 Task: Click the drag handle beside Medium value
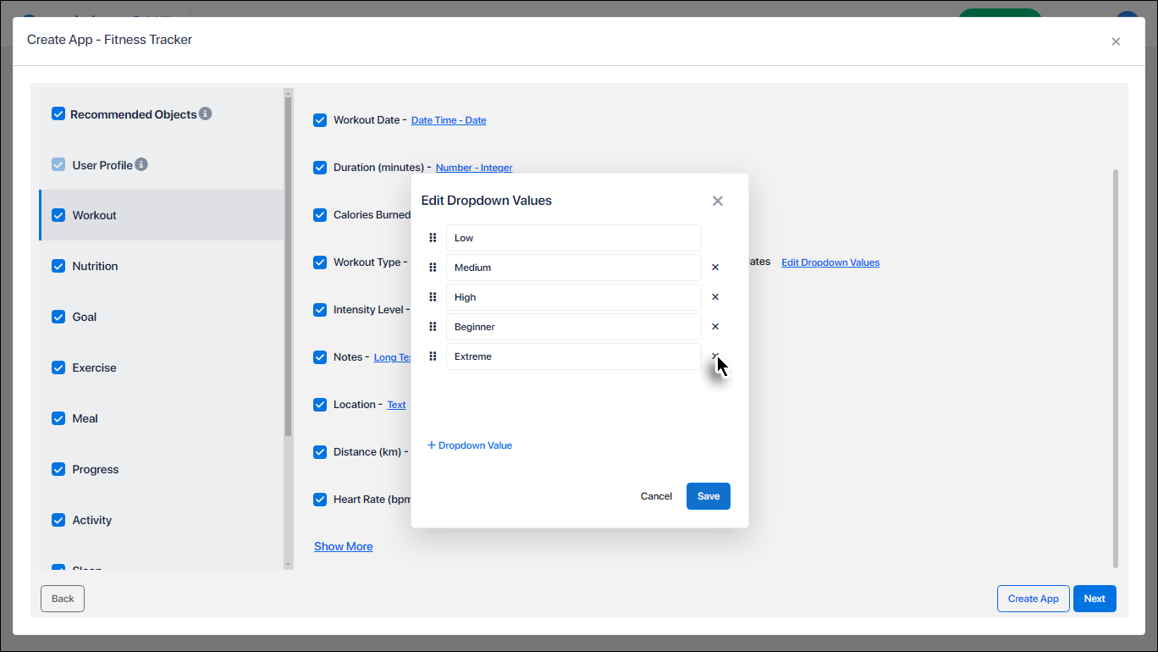pos(433,268)
